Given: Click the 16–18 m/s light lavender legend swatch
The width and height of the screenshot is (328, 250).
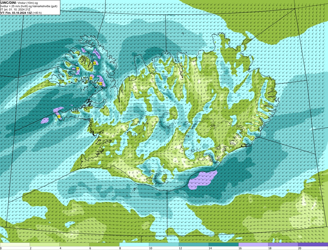Looking at the screenshot, I should coord(253,245).
